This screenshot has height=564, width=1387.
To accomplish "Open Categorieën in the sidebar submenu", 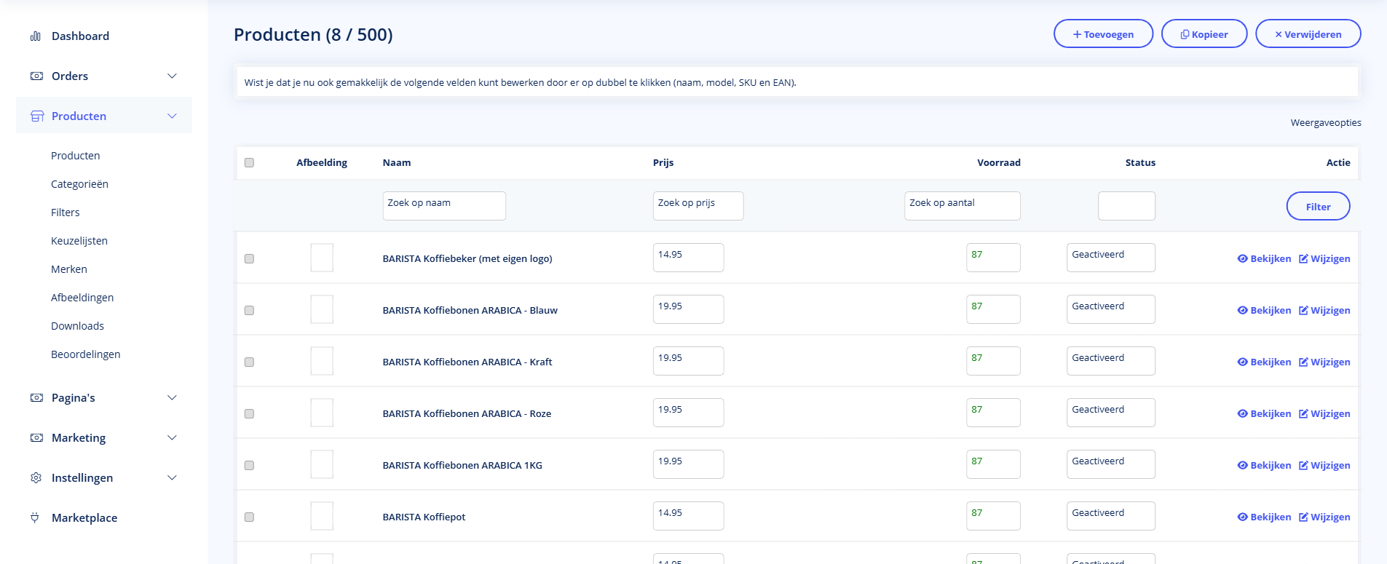I will [79, 184].
